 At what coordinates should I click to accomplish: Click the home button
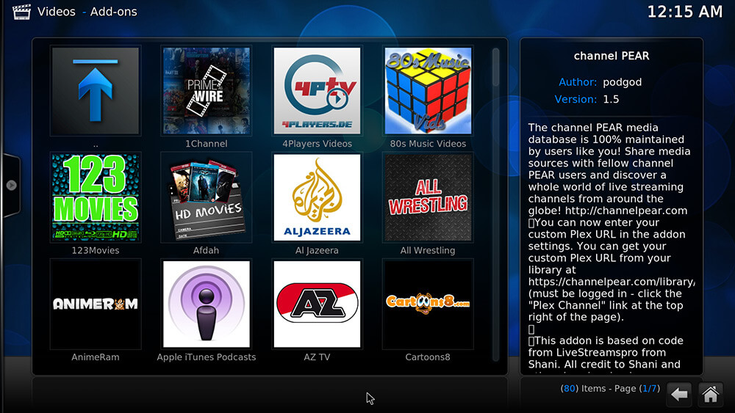pos(710,395)
